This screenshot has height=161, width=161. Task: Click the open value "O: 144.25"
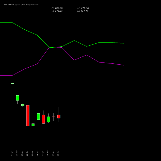(57, 11)
